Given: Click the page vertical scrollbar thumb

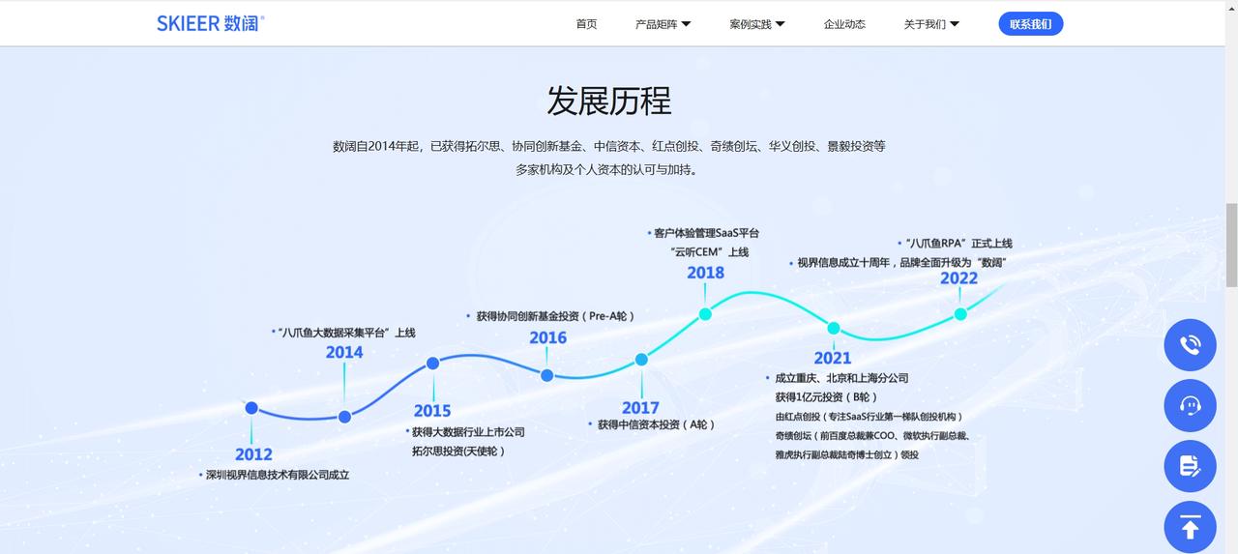Looking at the screenshot, I should (1231, 246).
